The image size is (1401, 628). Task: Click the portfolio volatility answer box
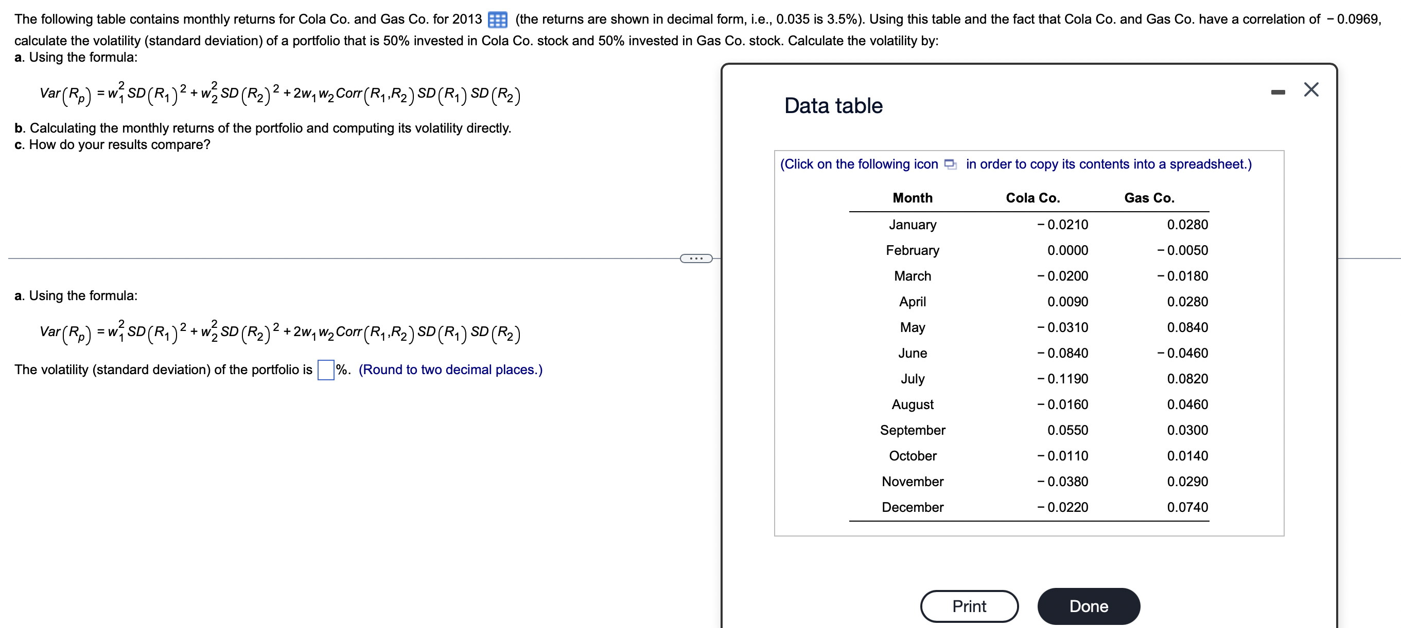(x=325, y=370)
